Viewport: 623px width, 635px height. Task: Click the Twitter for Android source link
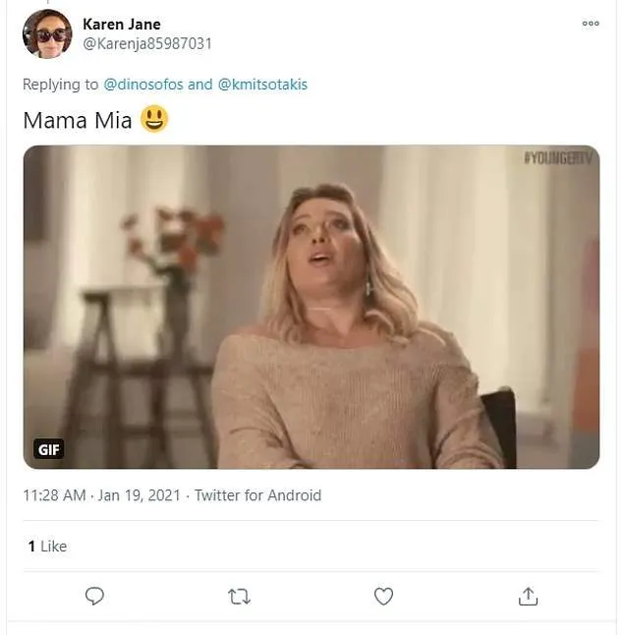[257, 495]
